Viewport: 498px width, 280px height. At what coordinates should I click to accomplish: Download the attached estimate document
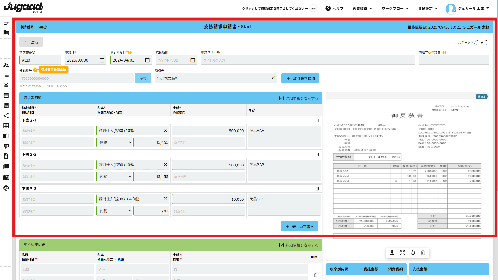click(392, 253)
